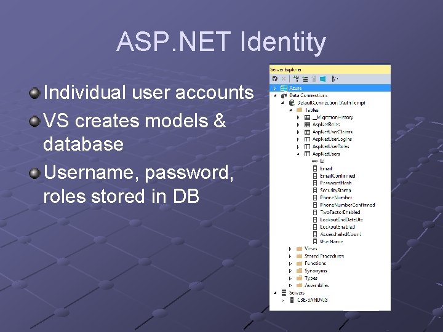The height and width of the screenshot is (332, 443).
Task: Click the column icon beside PasswordHash
Action: click(315, 183)
